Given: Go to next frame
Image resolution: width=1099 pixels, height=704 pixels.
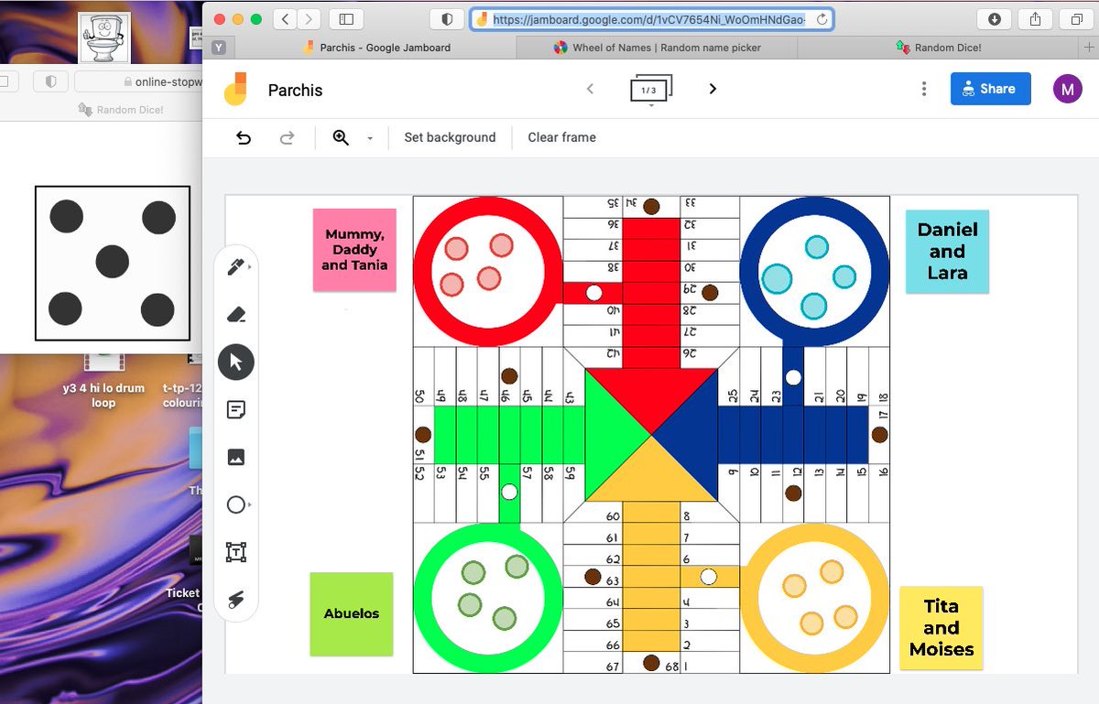Looking at the screenshot, I should [x=713, y=89].
